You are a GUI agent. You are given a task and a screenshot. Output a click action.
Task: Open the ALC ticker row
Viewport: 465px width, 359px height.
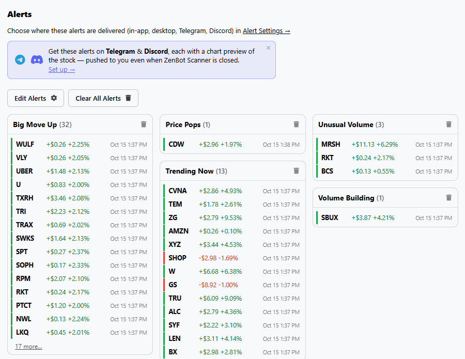[x=233, y=311]
